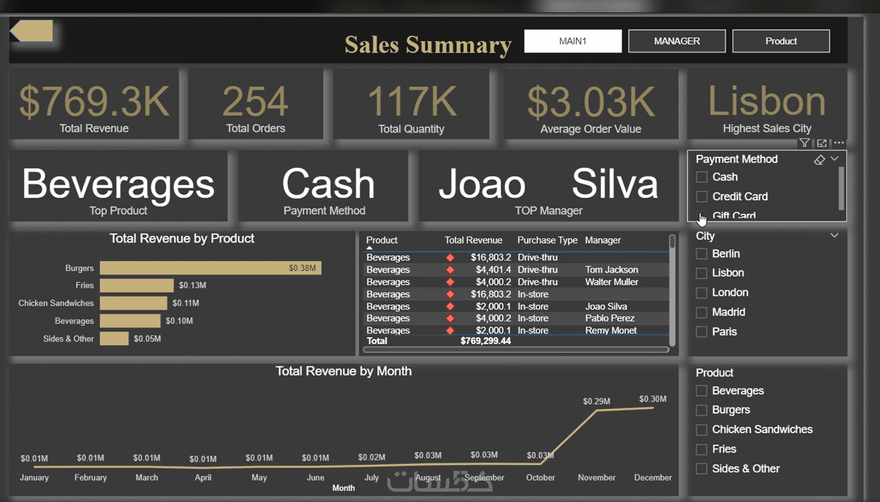The image size is (880, 502).
Task: Select the MAIN1 navigation button
Action: pos(573,41)
